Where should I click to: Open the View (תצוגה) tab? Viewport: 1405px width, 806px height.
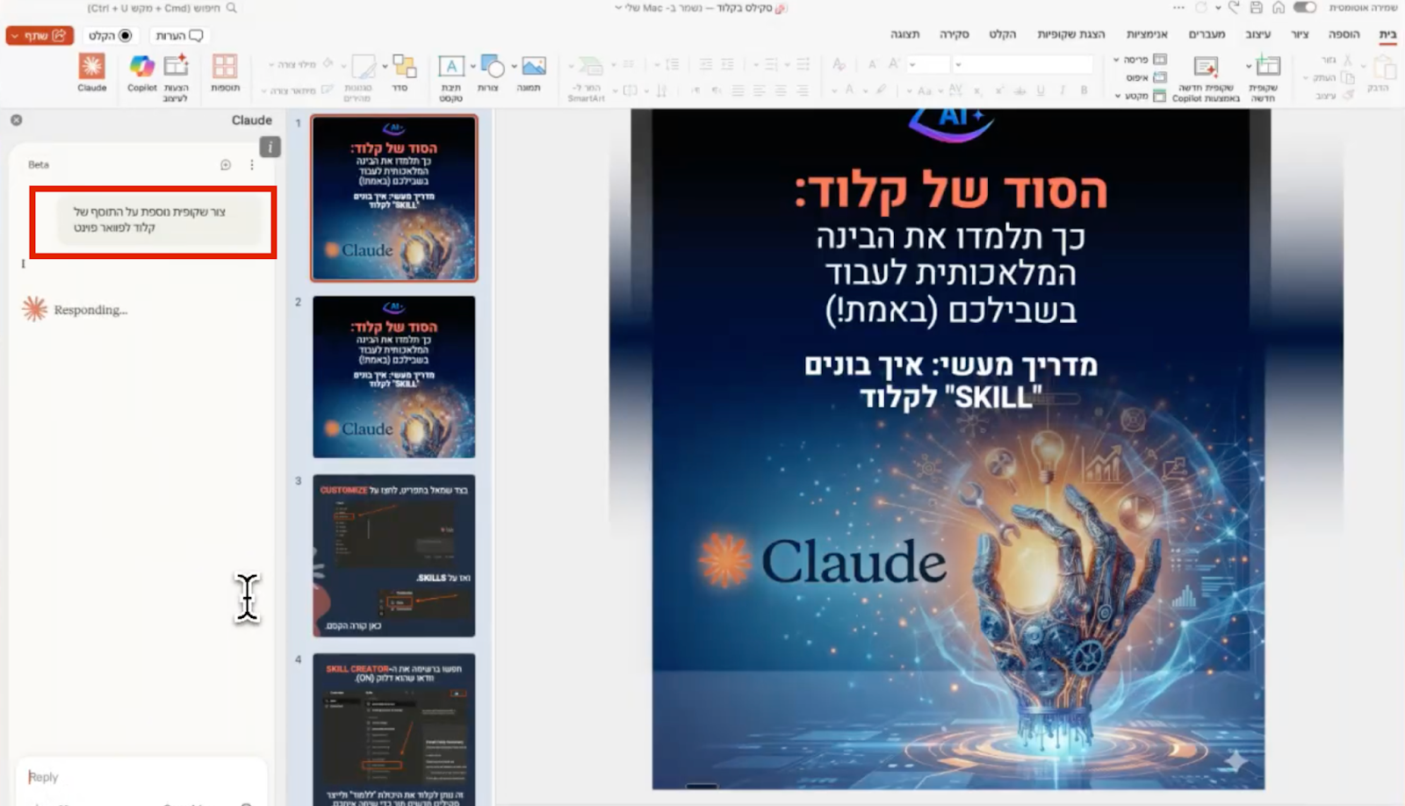pos(904,34)
